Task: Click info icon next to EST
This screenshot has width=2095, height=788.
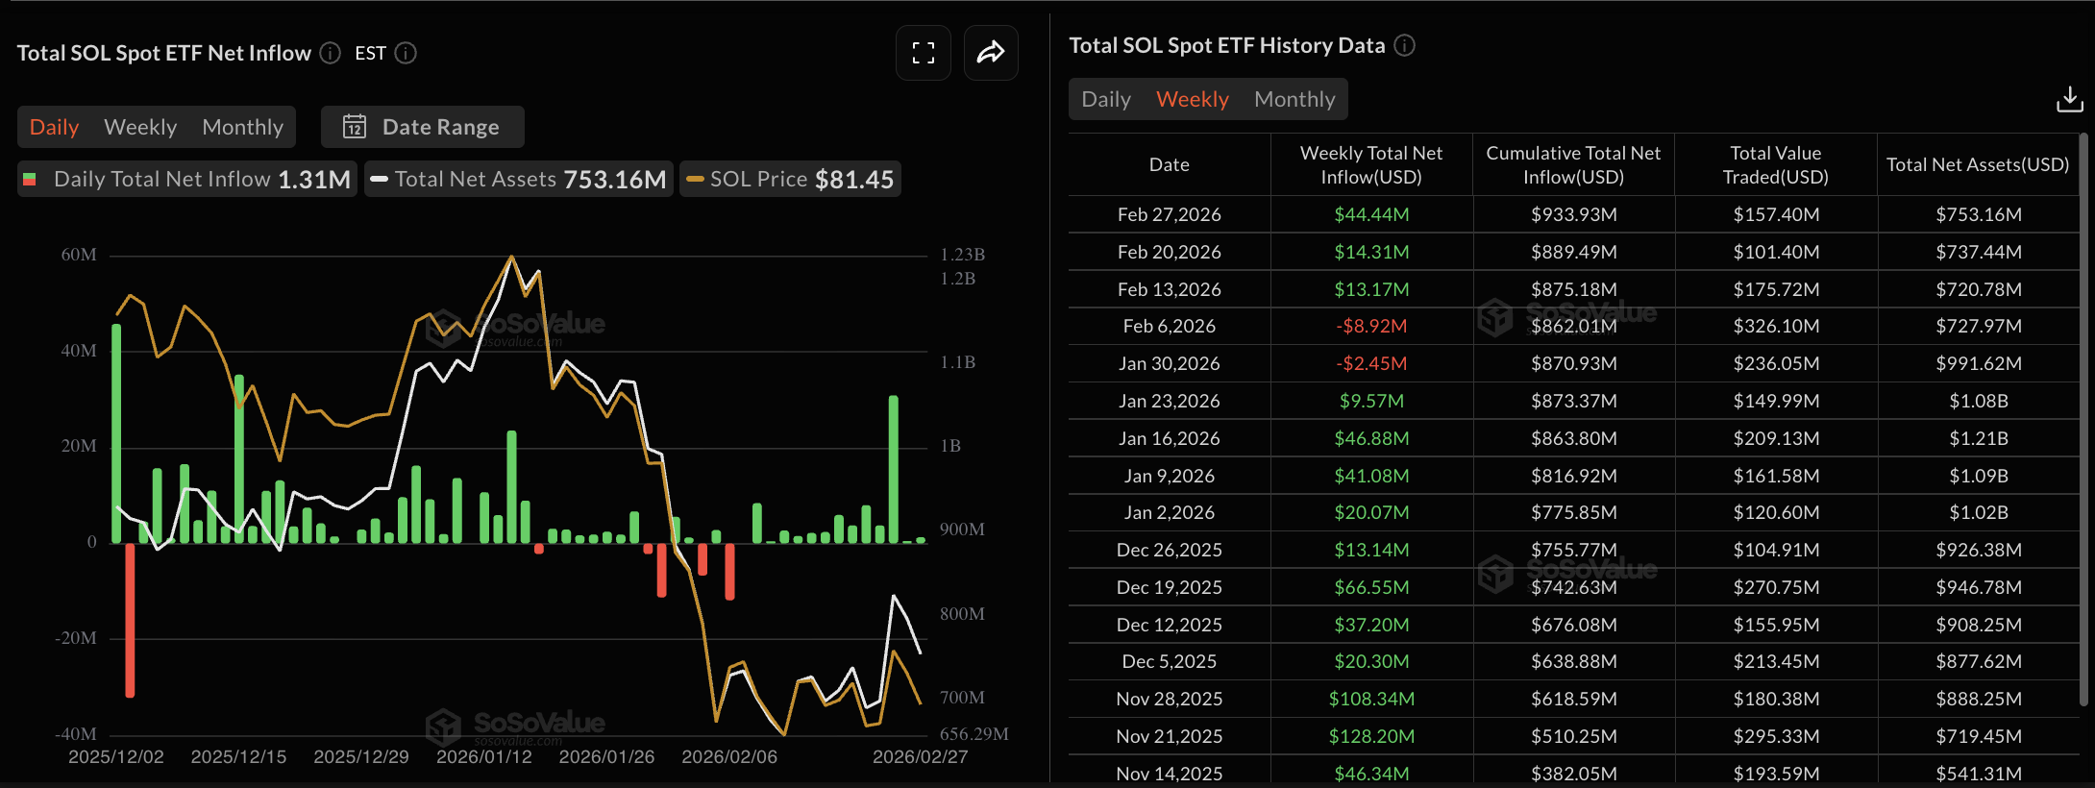Action: coord(406,53)
